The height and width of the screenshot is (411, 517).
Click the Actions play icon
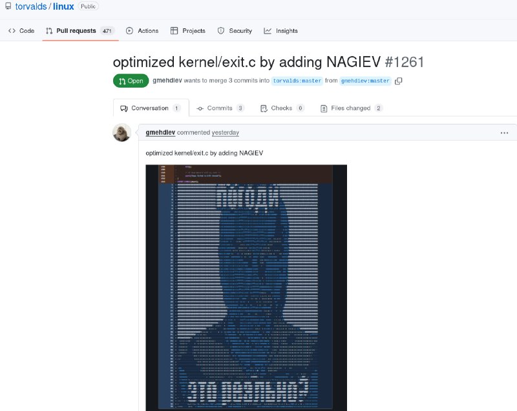(130, 30)
